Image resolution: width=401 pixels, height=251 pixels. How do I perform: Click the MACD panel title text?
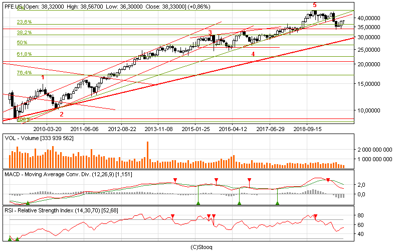click(x=68, y=174)
